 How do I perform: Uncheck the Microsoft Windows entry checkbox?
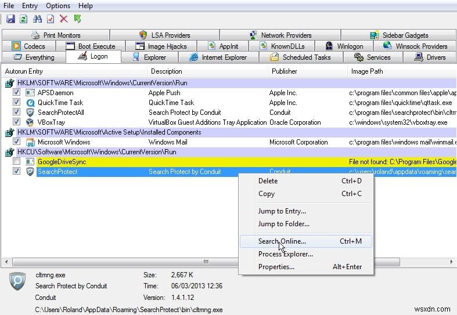(16, 142)
